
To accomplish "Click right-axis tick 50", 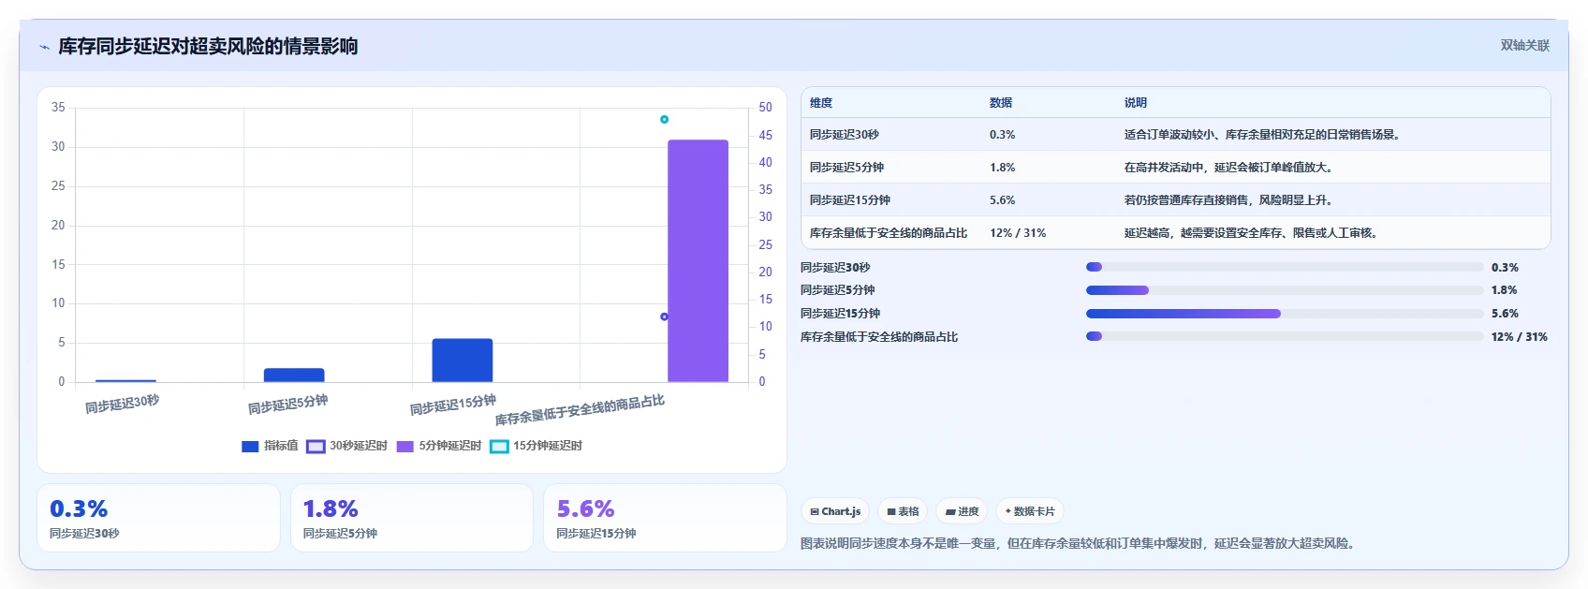I will (x=766, y=108).
